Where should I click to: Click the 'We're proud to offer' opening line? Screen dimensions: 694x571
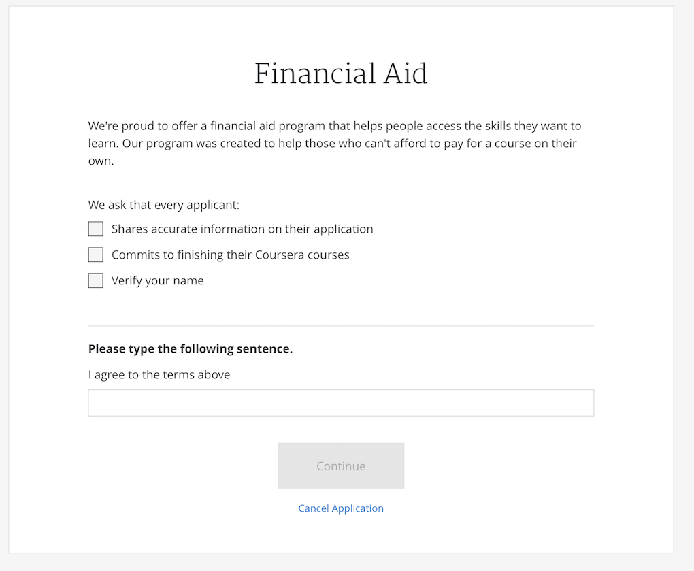(147, 126)
